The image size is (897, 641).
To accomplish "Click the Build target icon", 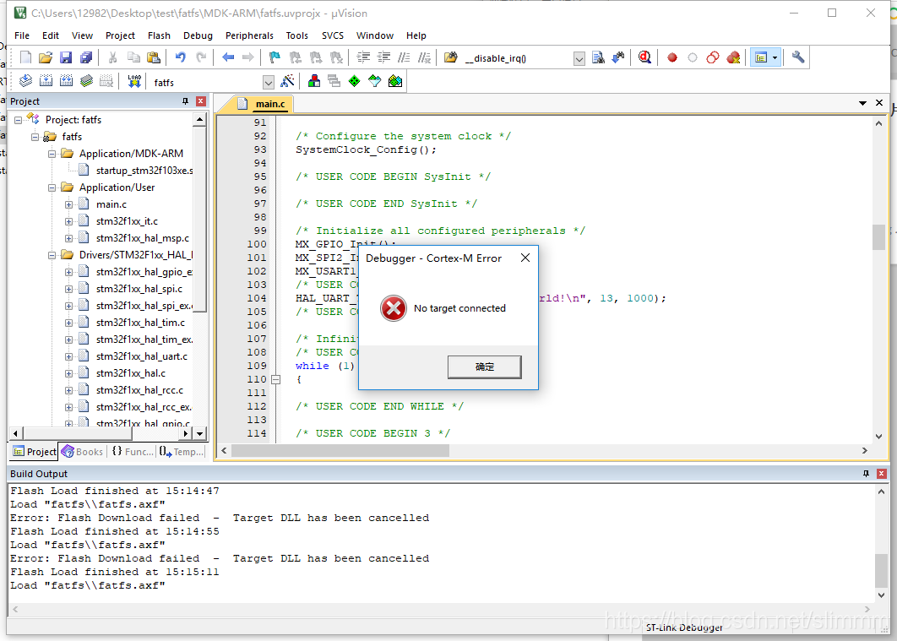I will click(46, 81).
